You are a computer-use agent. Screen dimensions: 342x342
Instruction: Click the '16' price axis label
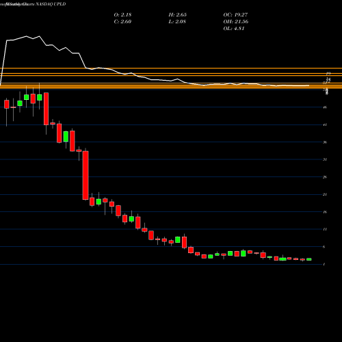(x=325, y=212)
